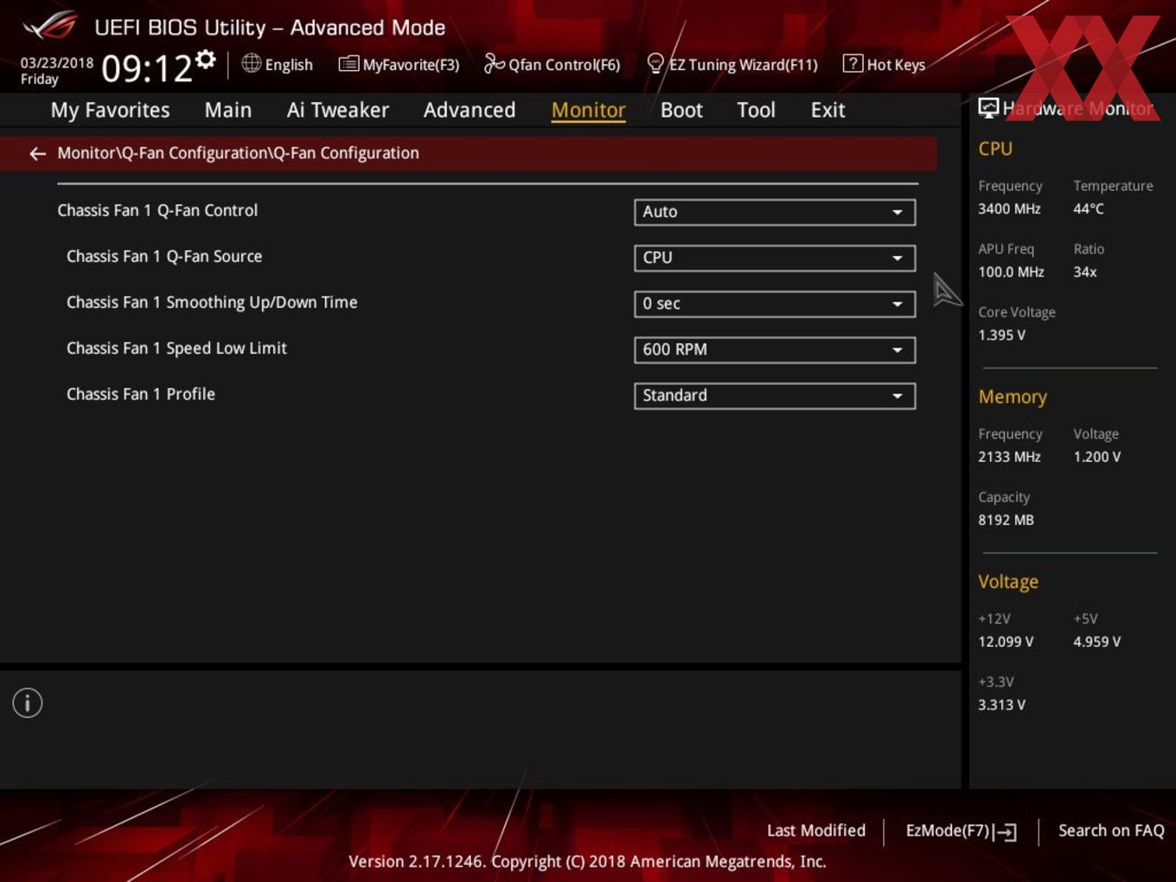Click the CPU Ratio value 34x
Image resolution: width=1176 pixels, height=882 pixels.
(x=1084, y=272)
